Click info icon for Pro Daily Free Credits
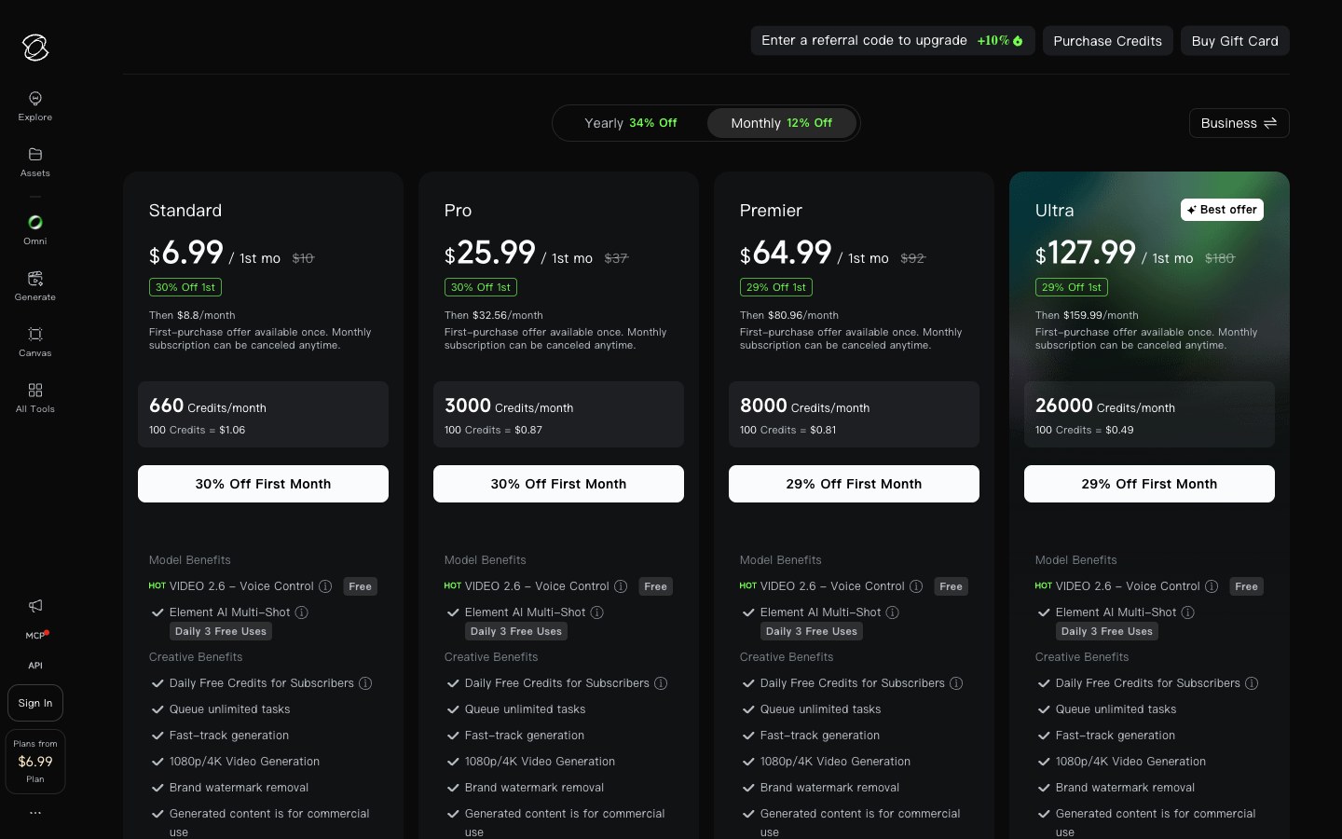The image size is (1342, 839). coord(661,683)
